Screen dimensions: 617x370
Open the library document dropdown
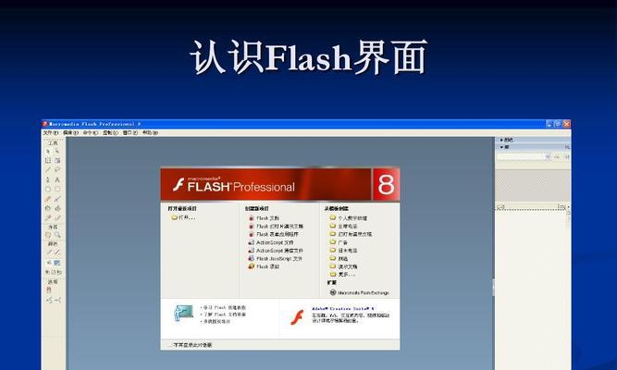[524, 156]
